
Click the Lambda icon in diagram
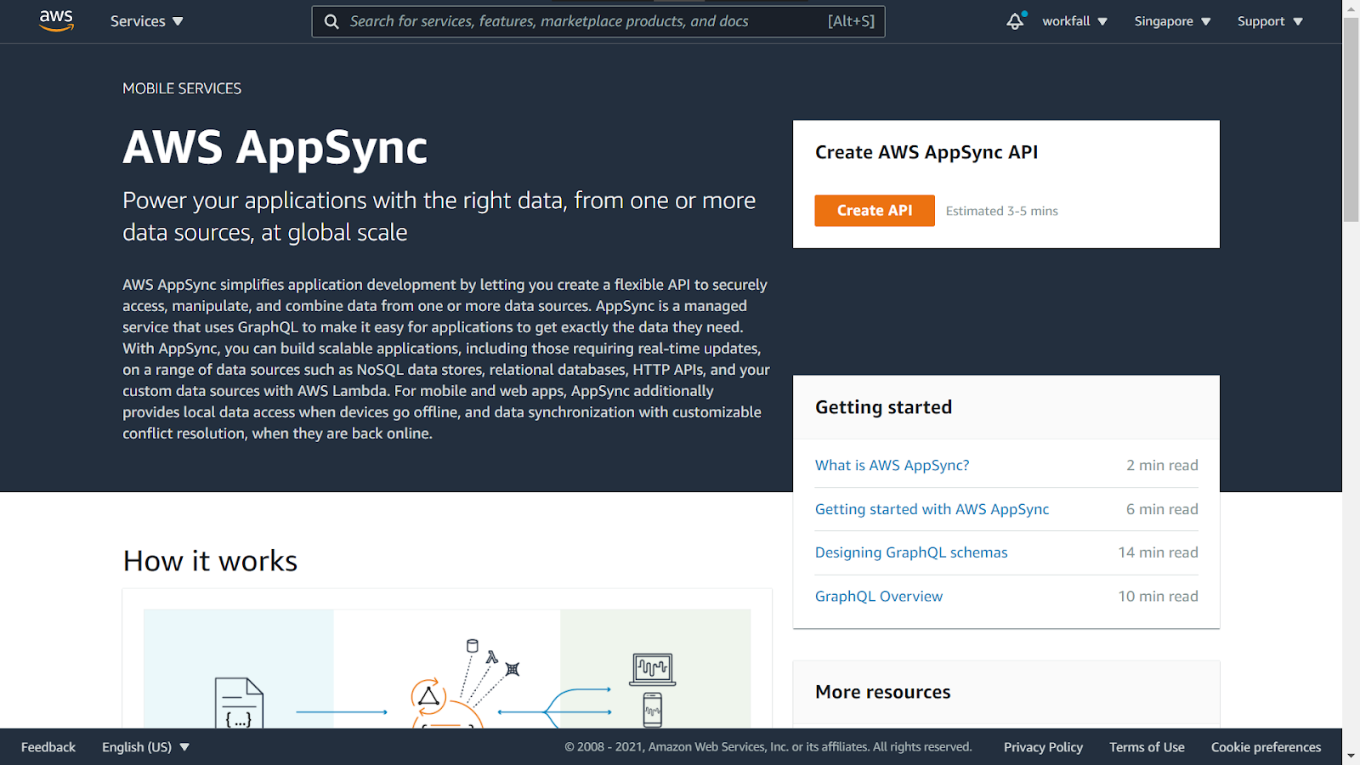491,657
